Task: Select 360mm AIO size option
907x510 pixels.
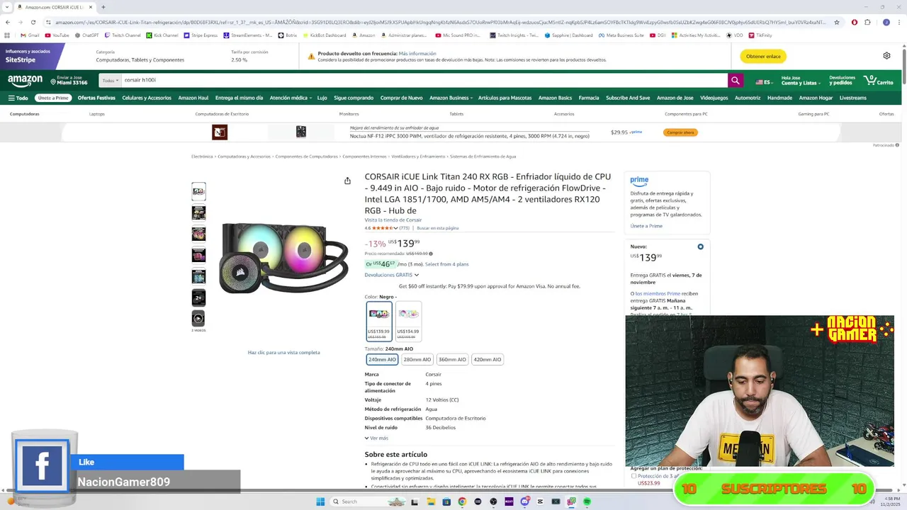Action: [x=452, y=359]
